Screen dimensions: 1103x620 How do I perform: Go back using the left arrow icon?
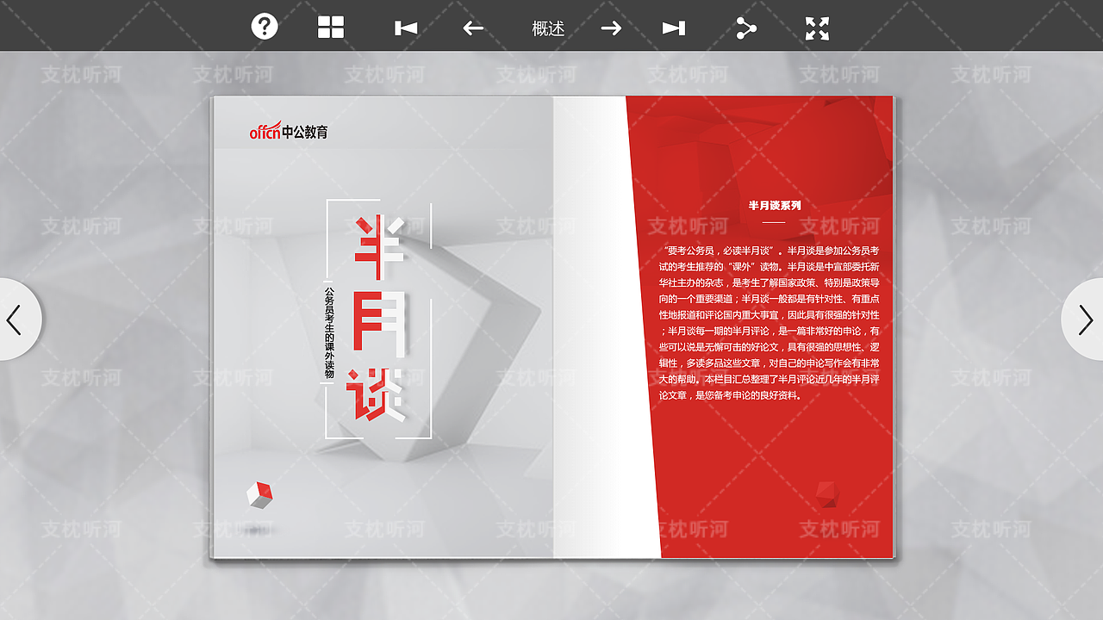pyautogui.click(x=472, y=27)
